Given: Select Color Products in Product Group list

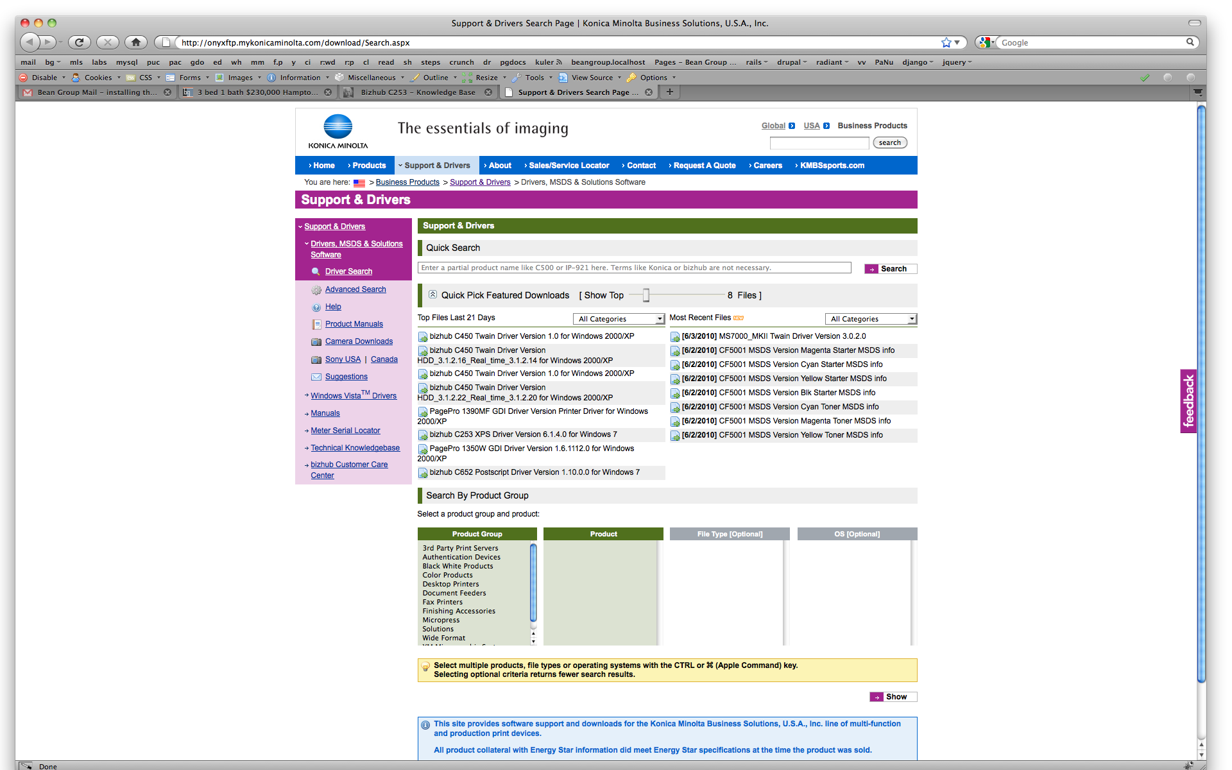Looking at the screenshot, I should (447, 576).
